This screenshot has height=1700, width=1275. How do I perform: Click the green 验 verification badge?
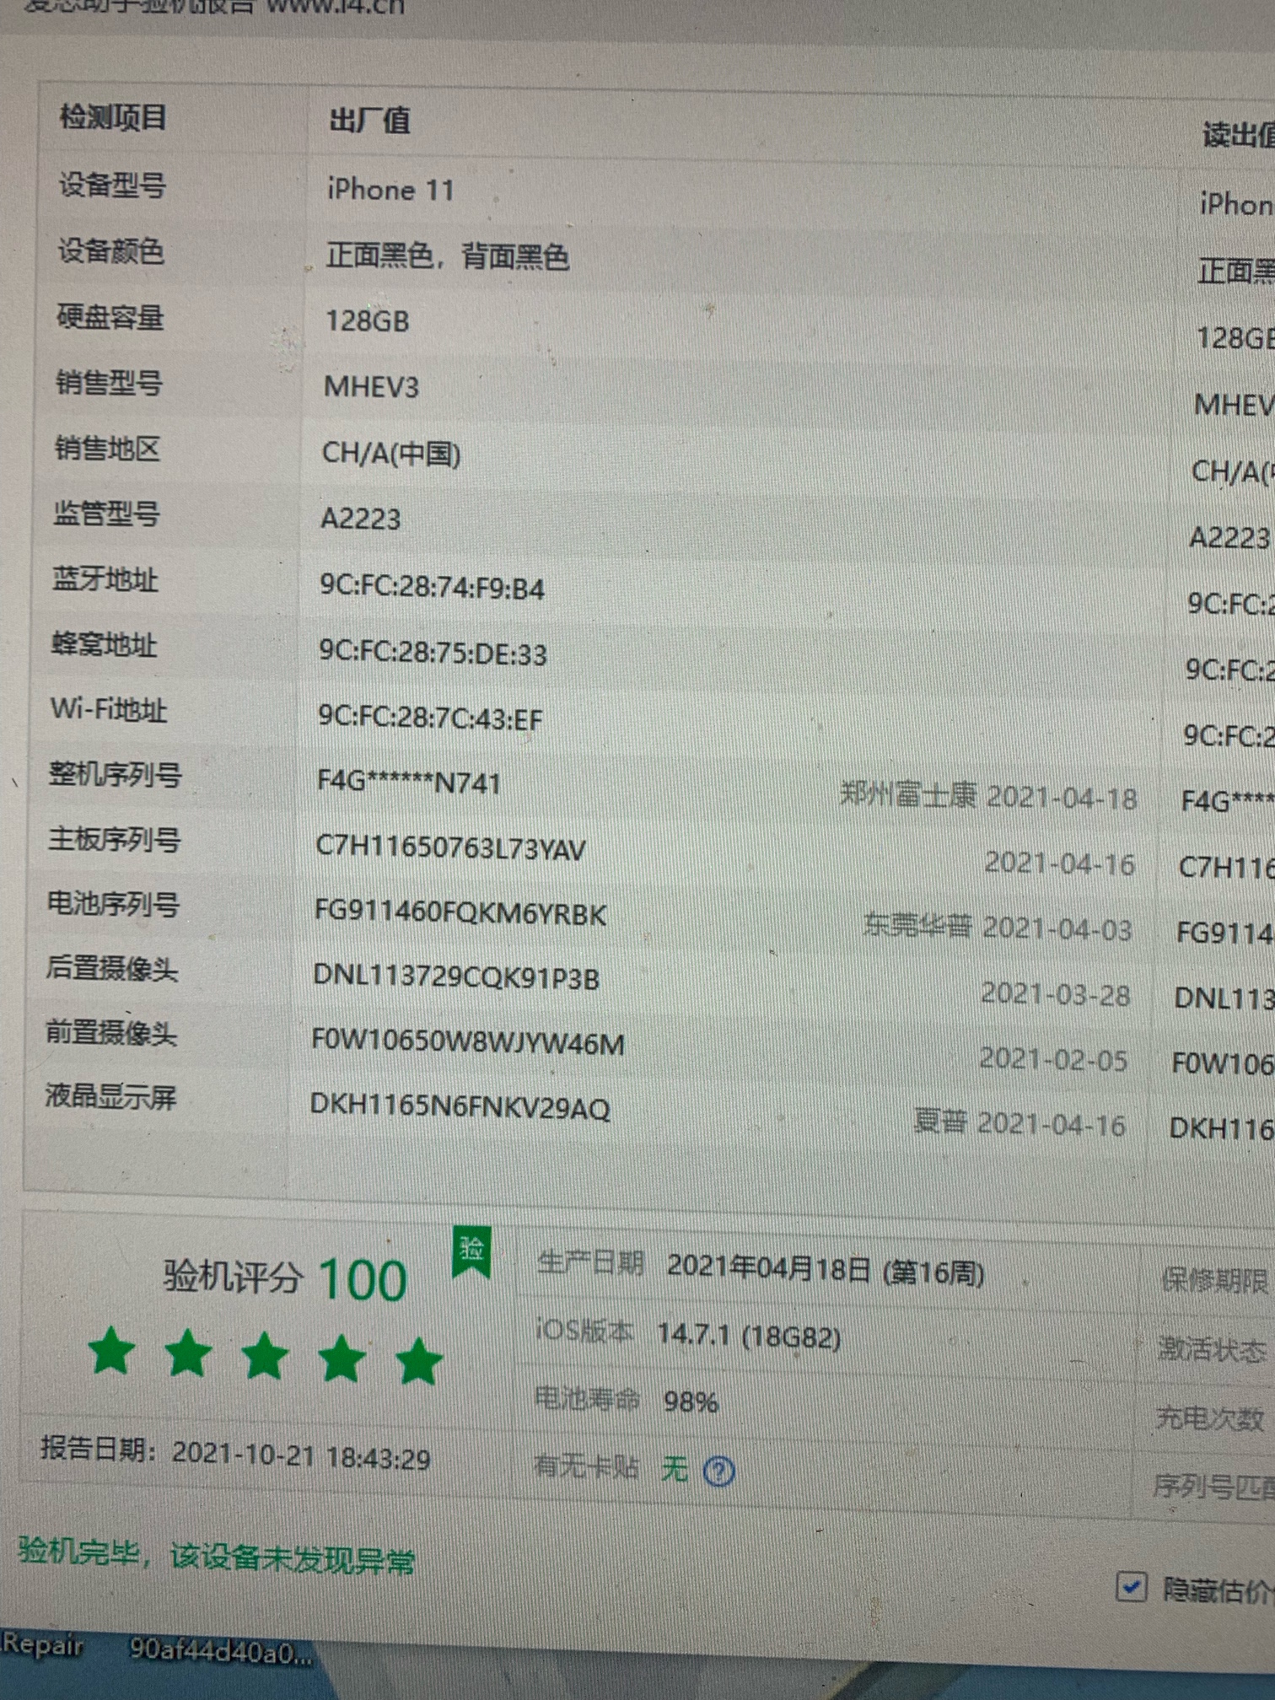click(x=471, y=1251)
